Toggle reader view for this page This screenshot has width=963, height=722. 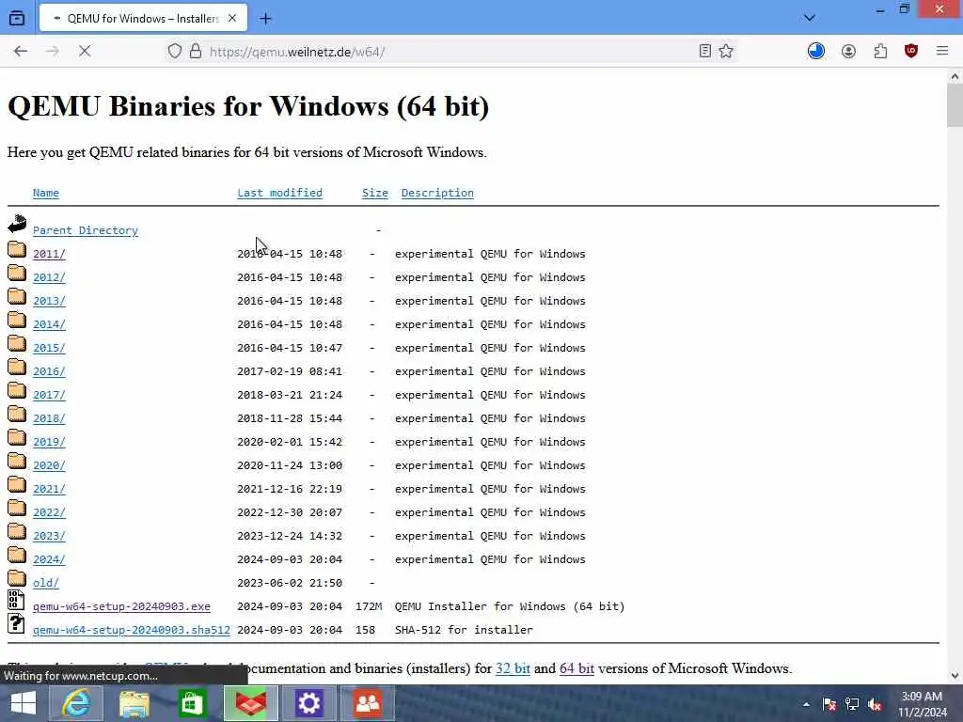click(705, 51)
